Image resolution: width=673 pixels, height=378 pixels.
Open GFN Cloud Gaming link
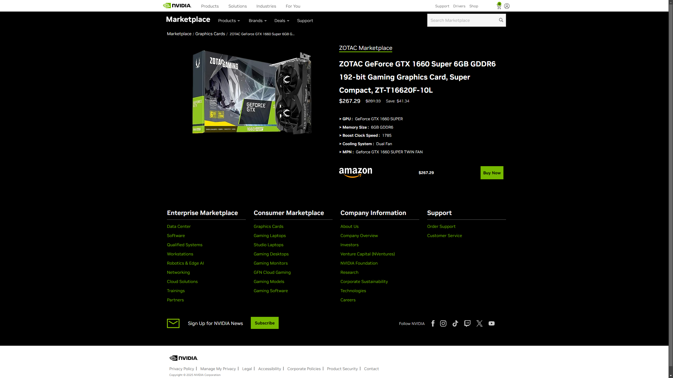pos(272,272)
